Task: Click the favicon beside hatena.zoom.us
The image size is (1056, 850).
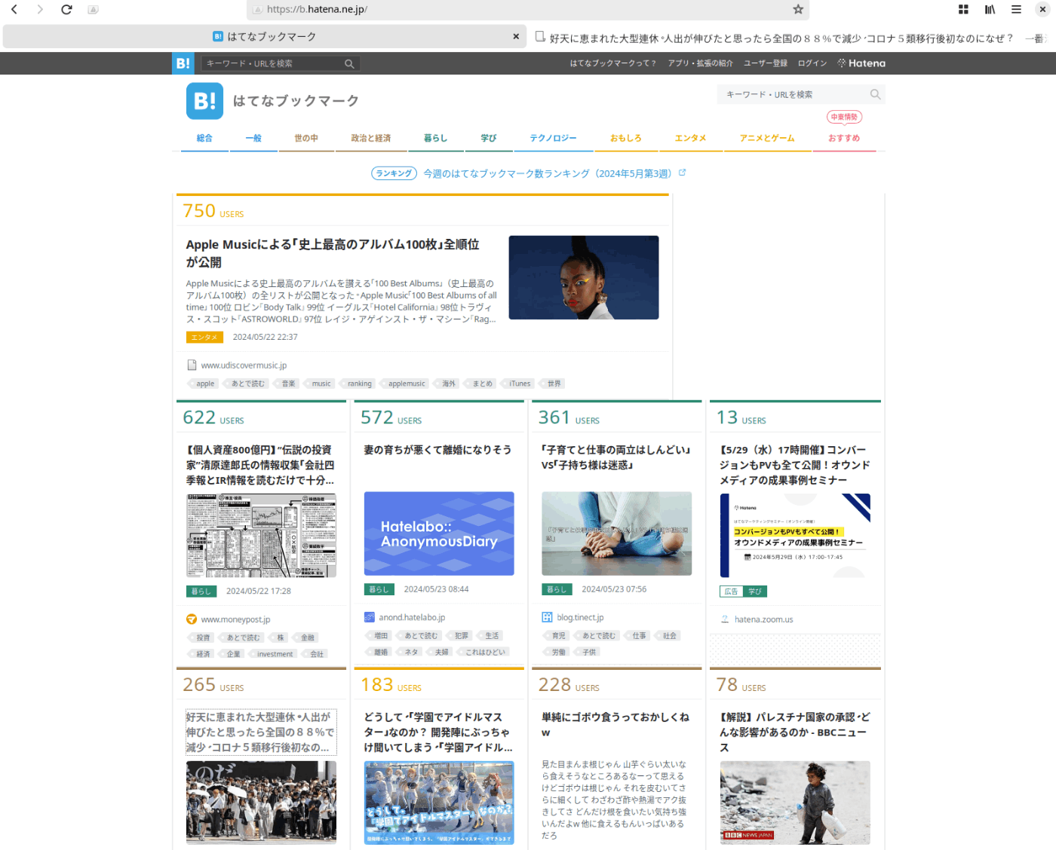Action: [x=725, y=619]
